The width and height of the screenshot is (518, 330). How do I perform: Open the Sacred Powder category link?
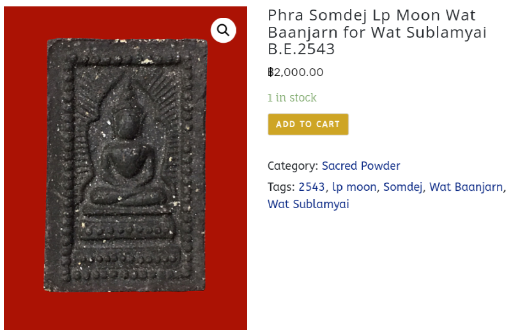pos(360,166)
